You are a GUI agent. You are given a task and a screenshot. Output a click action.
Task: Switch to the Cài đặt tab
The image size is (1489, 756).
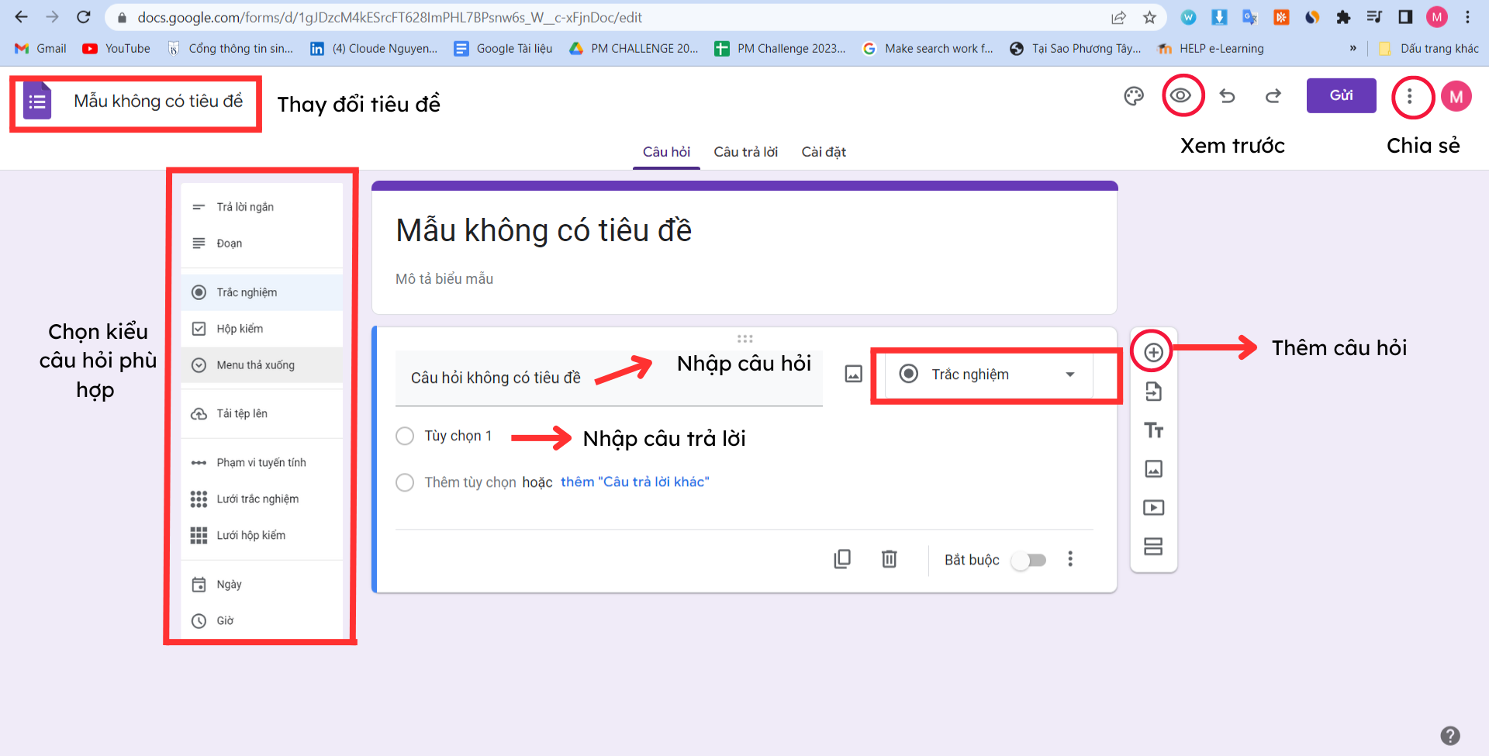pos(823,152)
